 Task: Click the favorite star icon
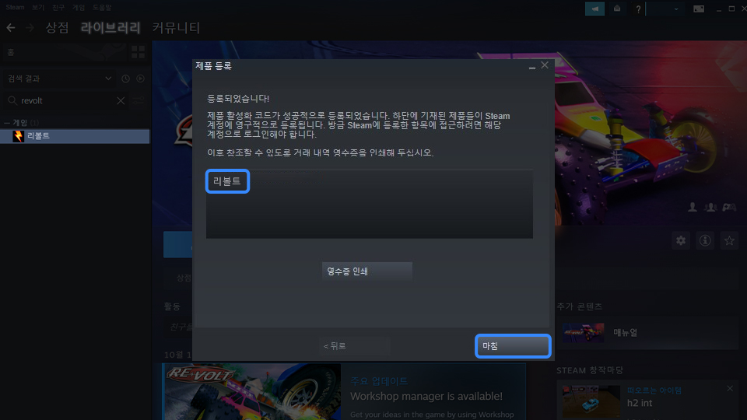(x=729, y=240)
